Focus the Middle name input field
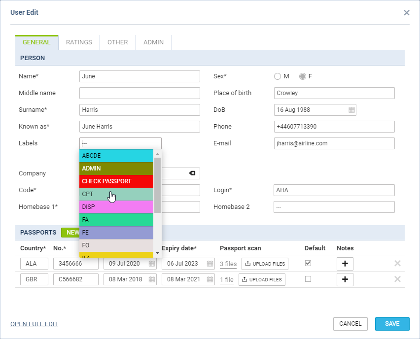The image size is (420, 339). pos(140,93)
